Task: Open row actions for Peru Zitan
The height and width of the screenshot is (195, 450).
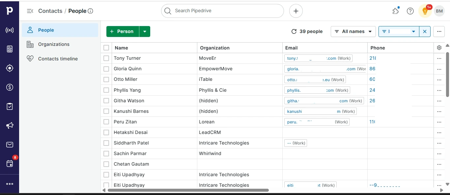Action: click(x=439, y=122)
